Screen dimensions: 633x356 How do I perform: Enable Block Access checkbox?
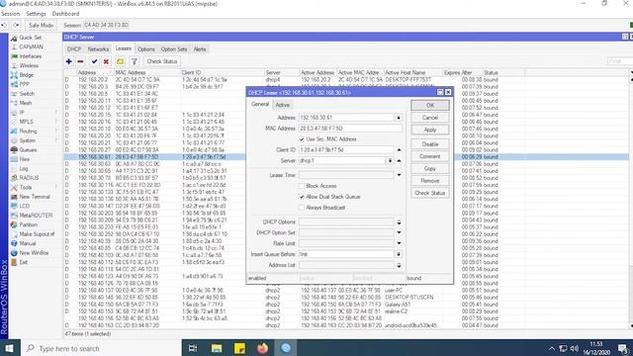[302, 186]
